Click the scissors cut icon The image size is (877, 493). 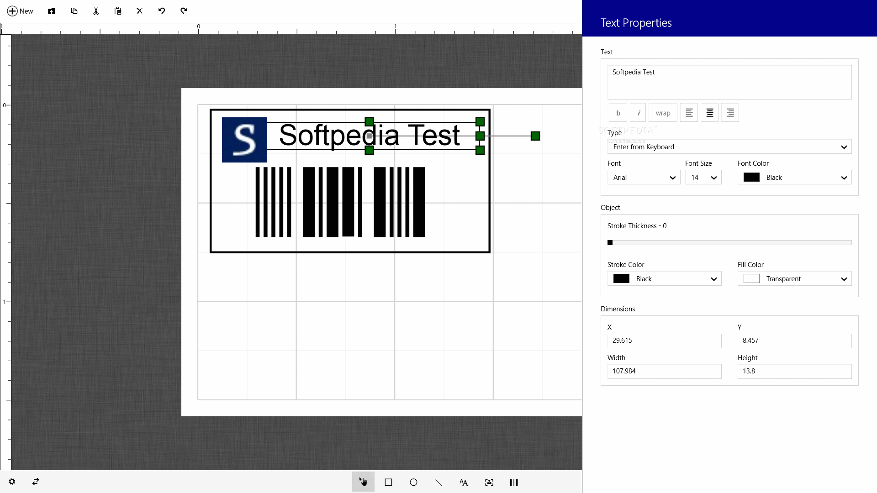click(96, 11)
